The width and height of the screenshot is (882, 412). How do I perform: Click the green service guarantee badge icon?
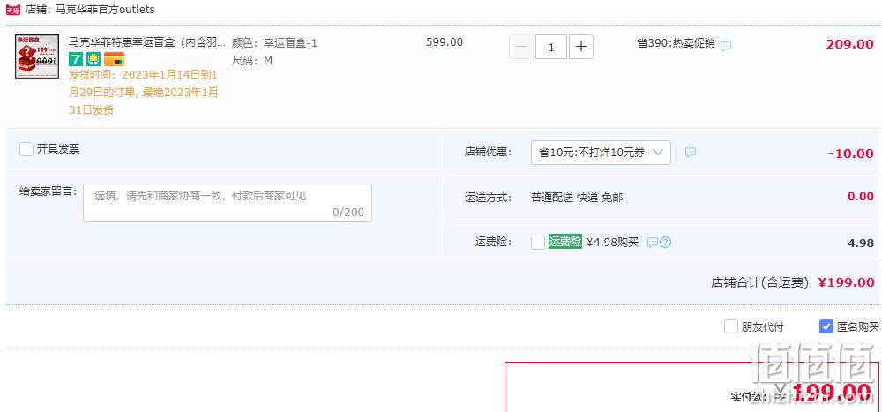[93, 59]
